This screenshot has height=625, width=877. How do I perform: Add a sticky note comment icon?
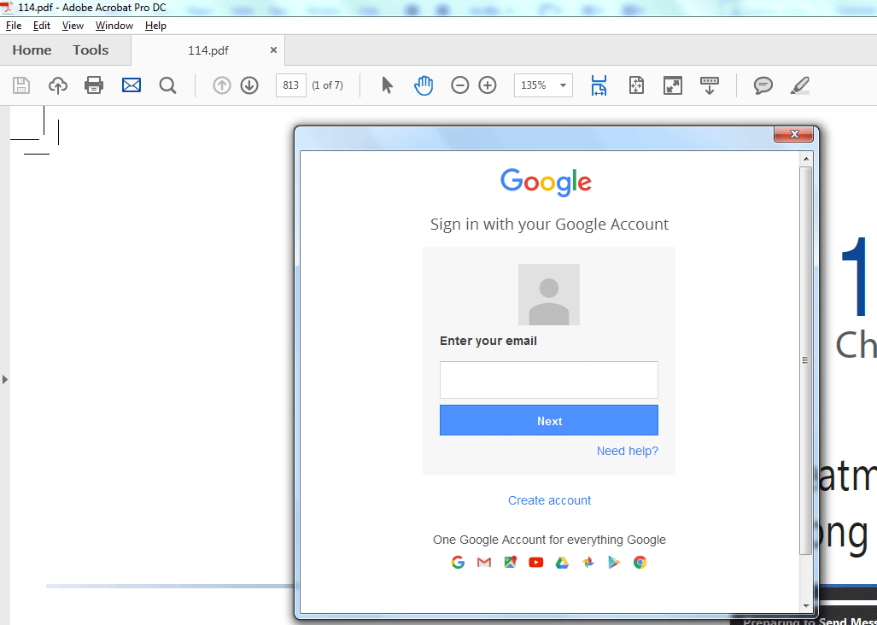click(x=763, y=85)
